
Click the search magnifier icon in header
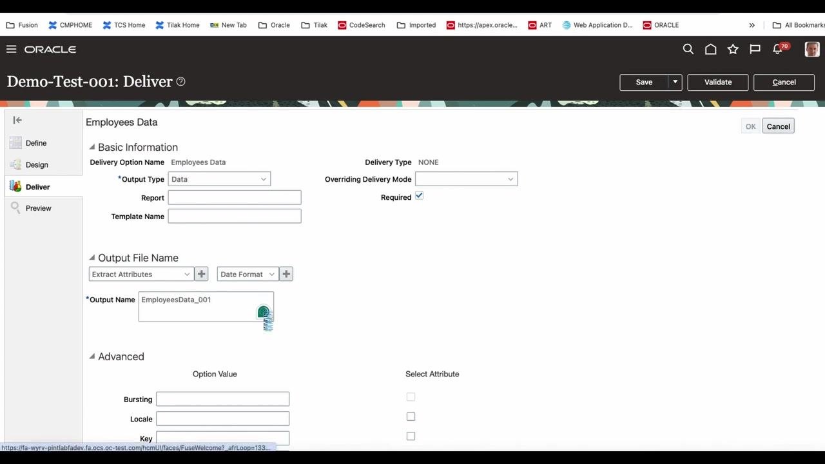(688, 49)
